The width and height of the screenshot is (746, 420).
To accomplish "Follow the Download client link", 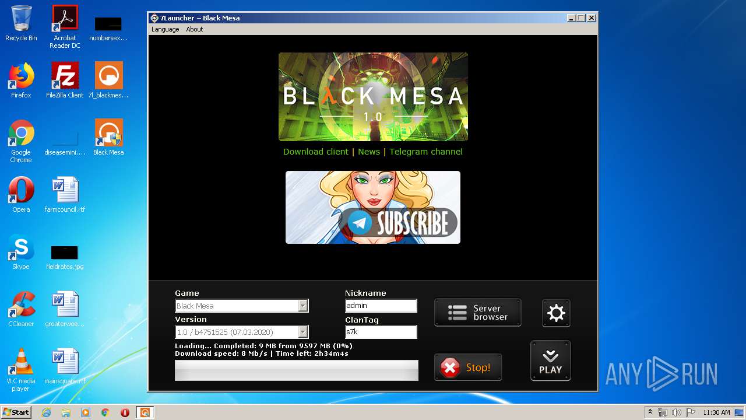I will [316, 152].
